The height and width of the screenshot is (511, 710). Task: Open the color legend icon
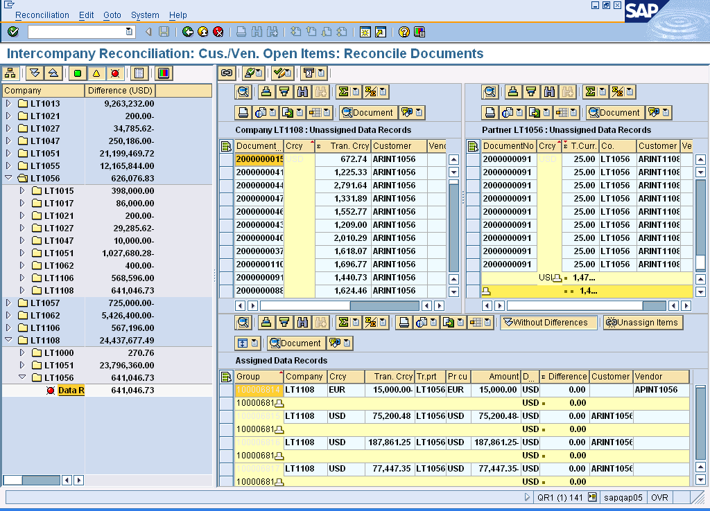click(164, 73)
